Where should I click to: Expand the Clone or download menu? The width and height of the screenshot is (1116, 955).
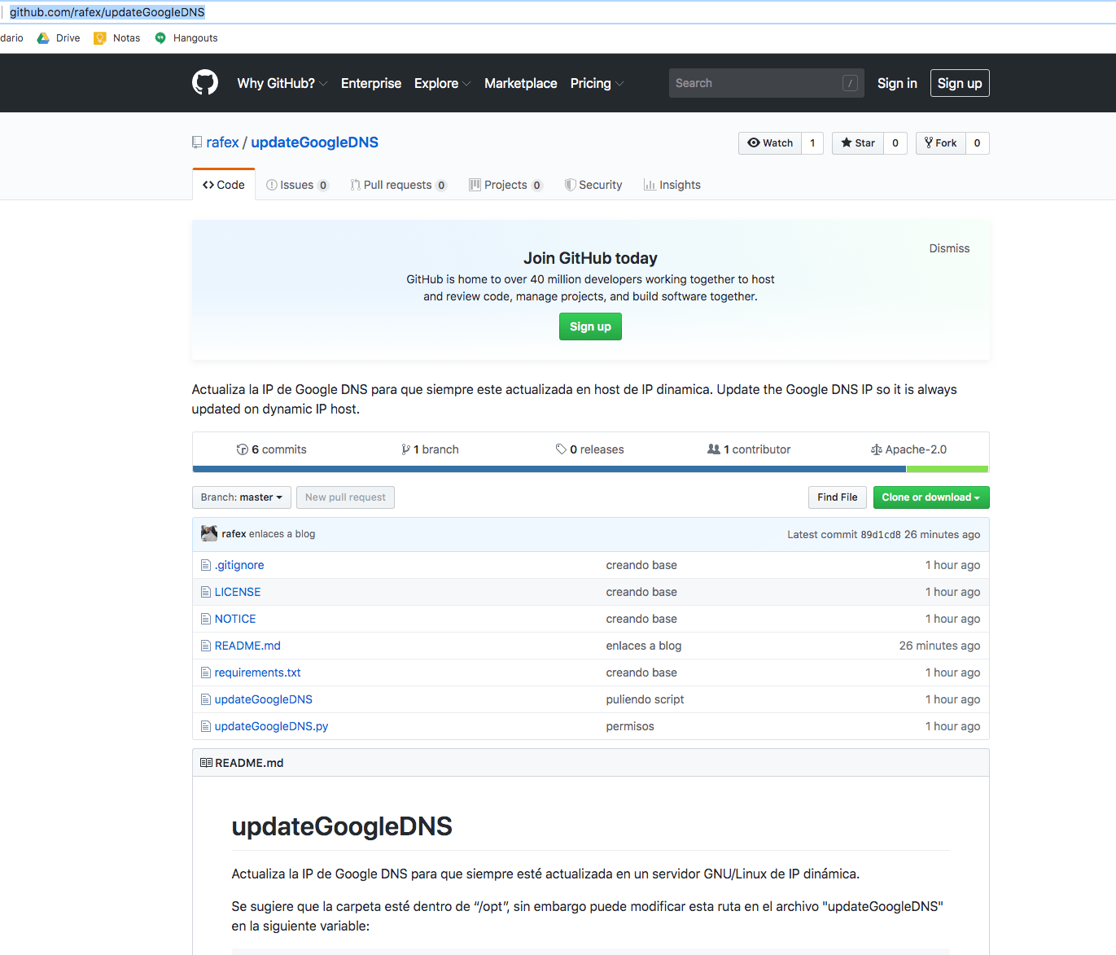[x=930, y=497]
